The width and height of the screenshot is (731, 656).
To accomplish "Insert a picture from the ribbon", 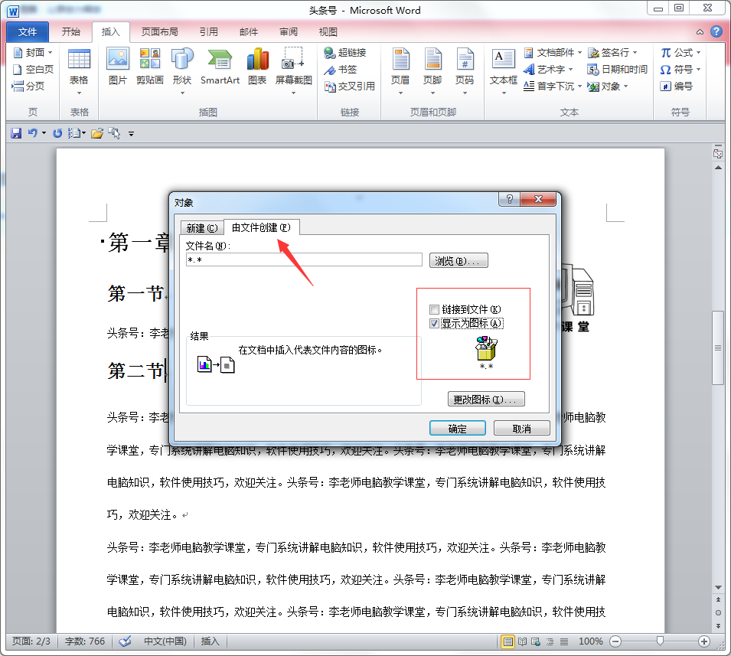I will click(117, 66).
